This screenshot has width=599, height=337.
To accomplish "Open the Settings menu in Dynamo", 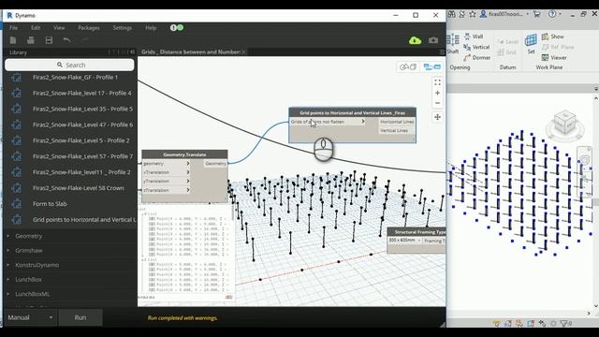I will (123, 27).
